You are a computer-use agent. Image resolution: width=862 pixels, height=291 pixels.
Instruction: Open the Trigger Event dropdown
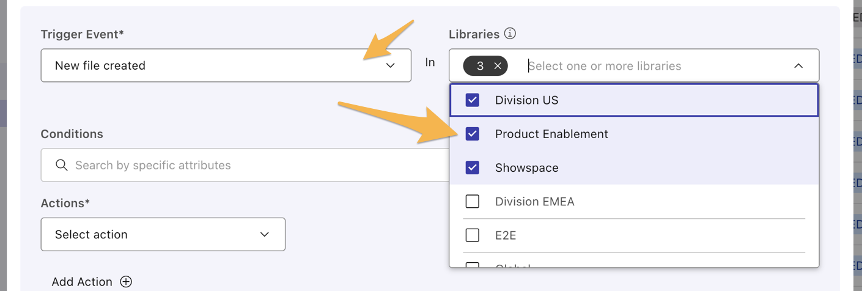(226, 65)
